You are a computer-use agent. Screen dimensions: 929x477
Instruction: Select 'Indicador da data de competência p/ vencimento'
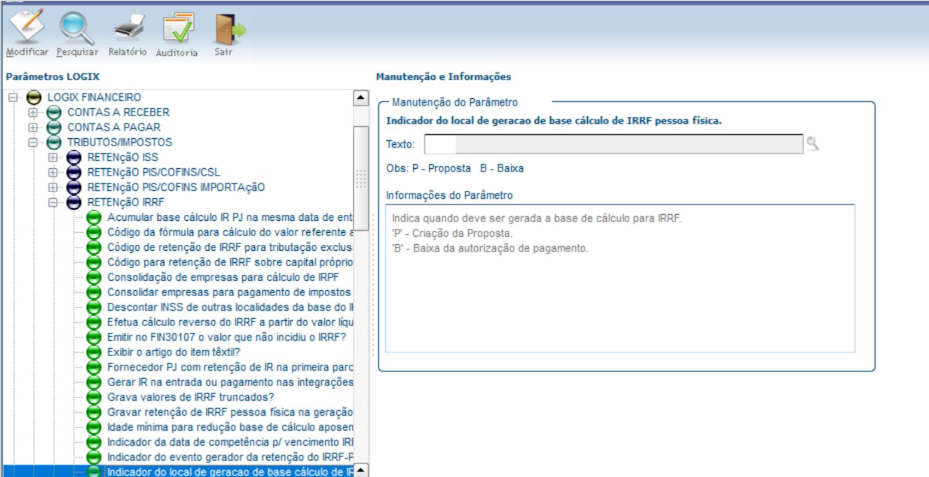click(230, 443)
